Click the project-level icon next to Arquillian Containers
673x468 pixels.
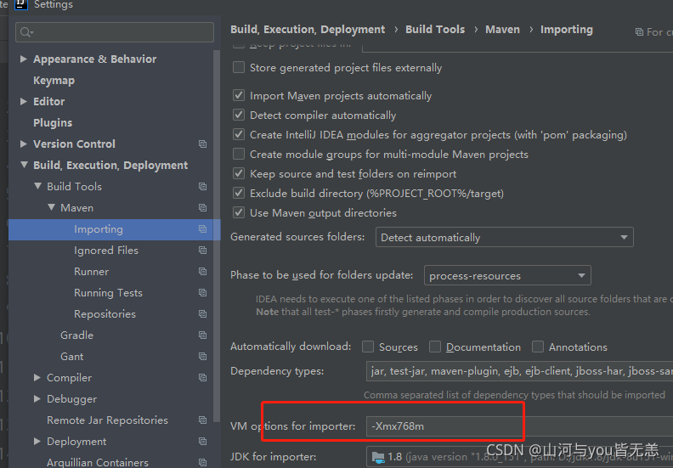202,462
